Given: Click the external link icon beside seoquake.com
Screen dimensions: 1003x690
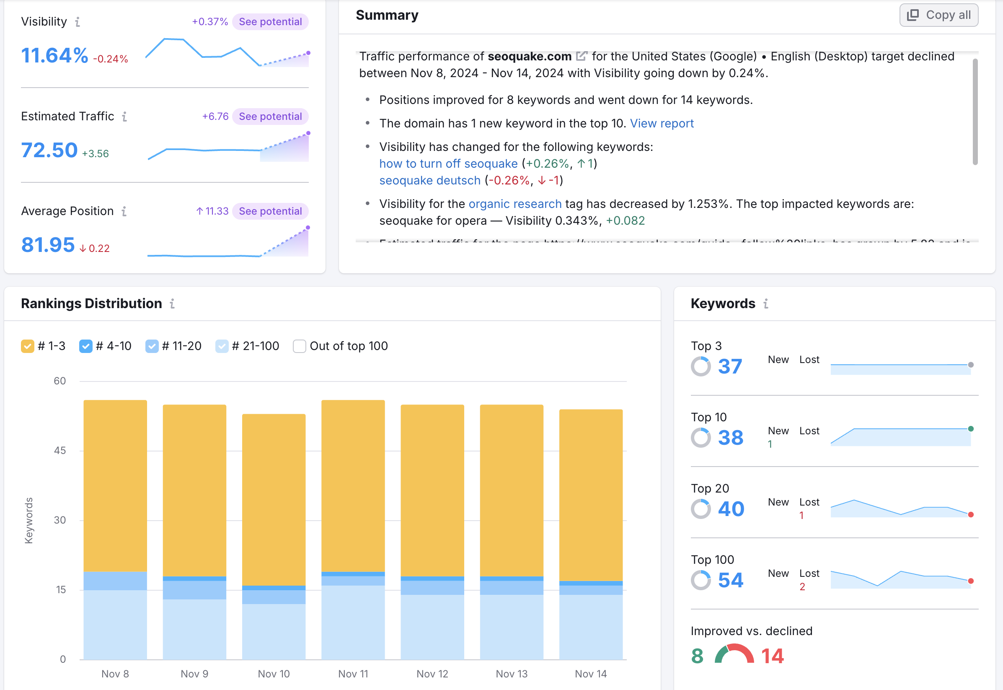Looking at the screenshot, I should pos(582,56).
